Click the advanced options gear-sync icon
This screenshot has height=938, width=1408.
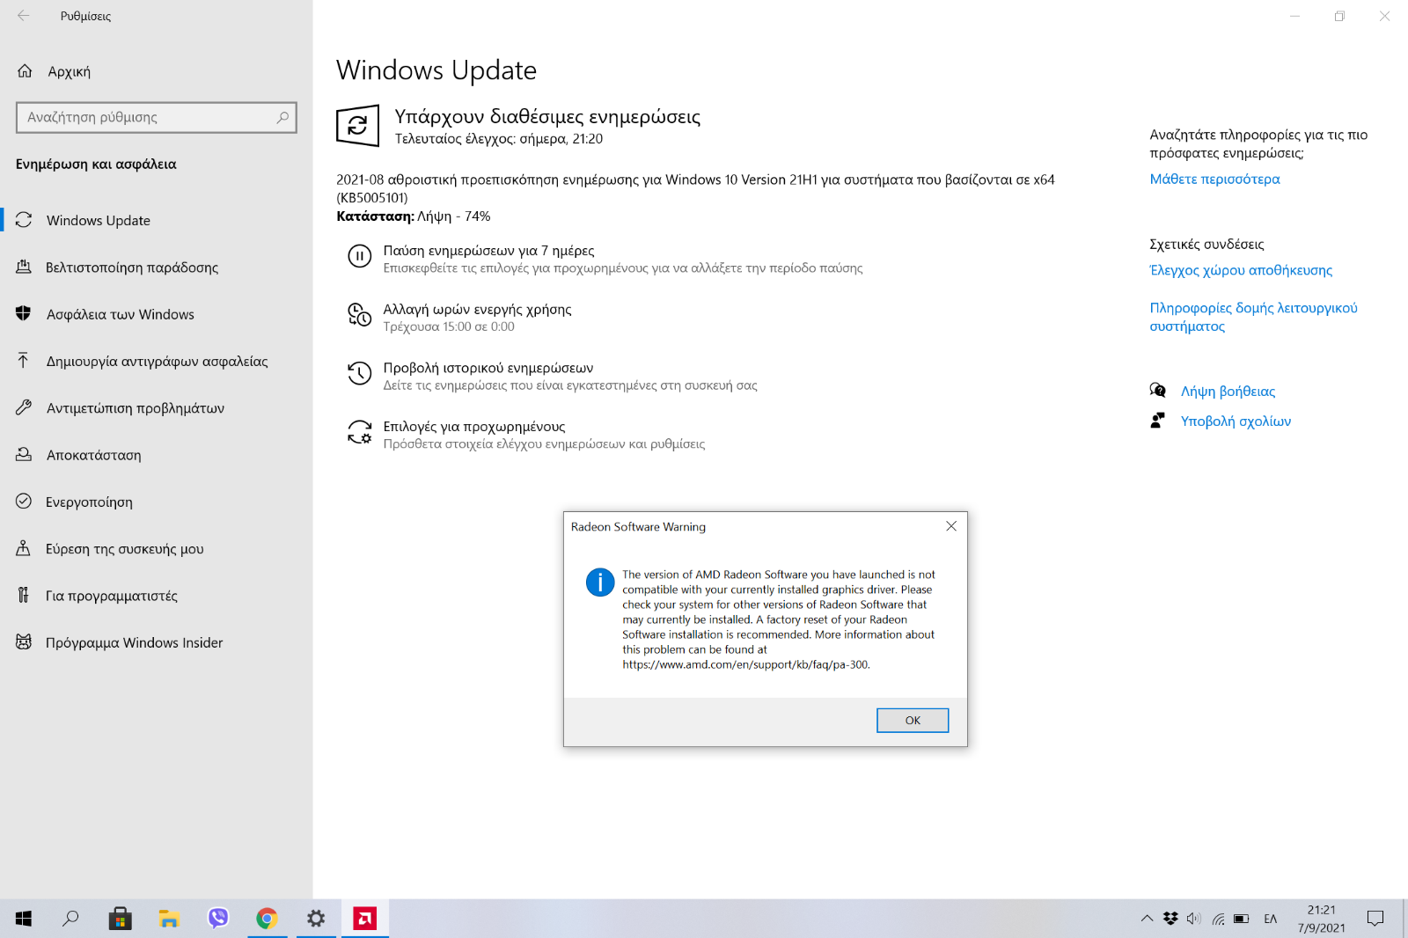point(359,431)
